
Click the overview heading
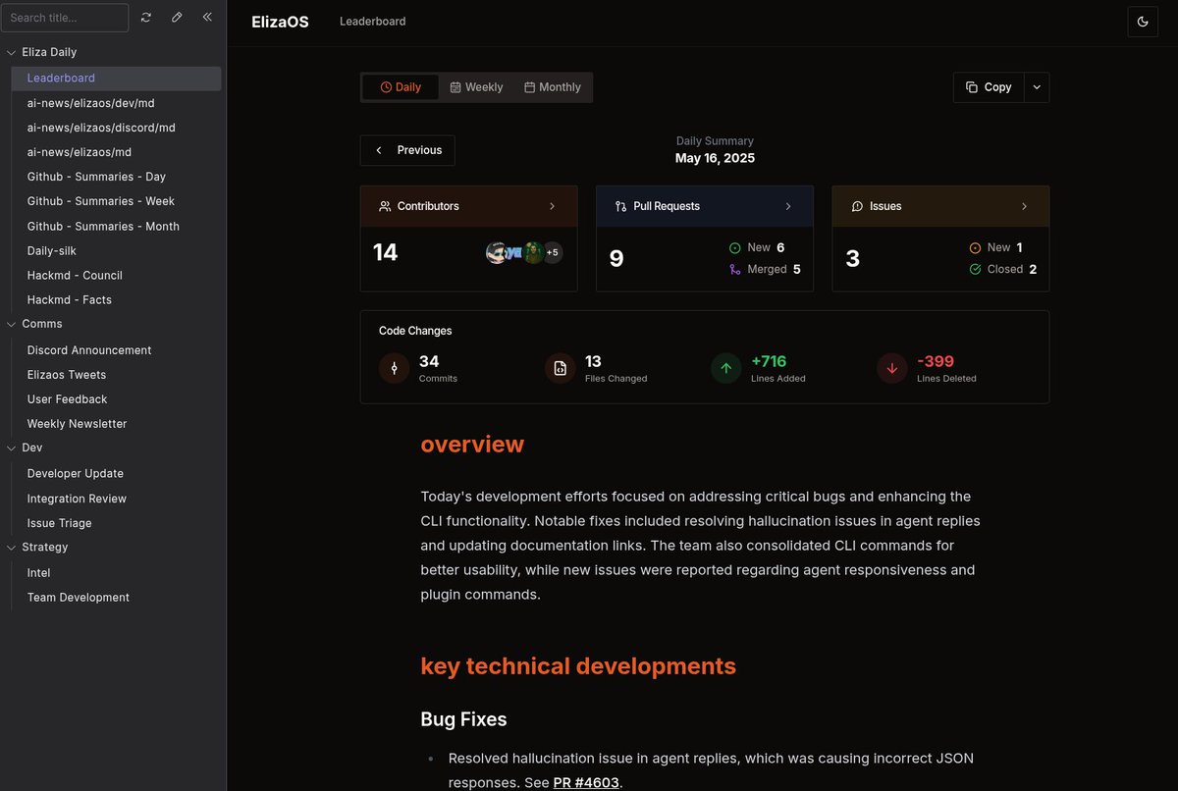[472, 445]
